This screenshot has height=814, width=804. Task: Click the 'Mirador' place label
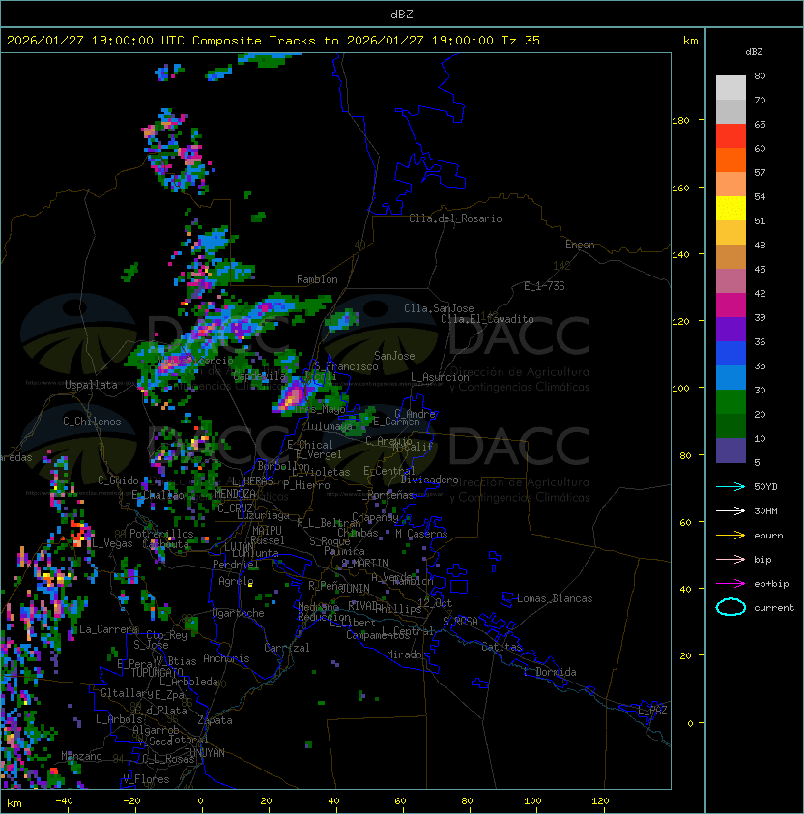pos(408,654)
